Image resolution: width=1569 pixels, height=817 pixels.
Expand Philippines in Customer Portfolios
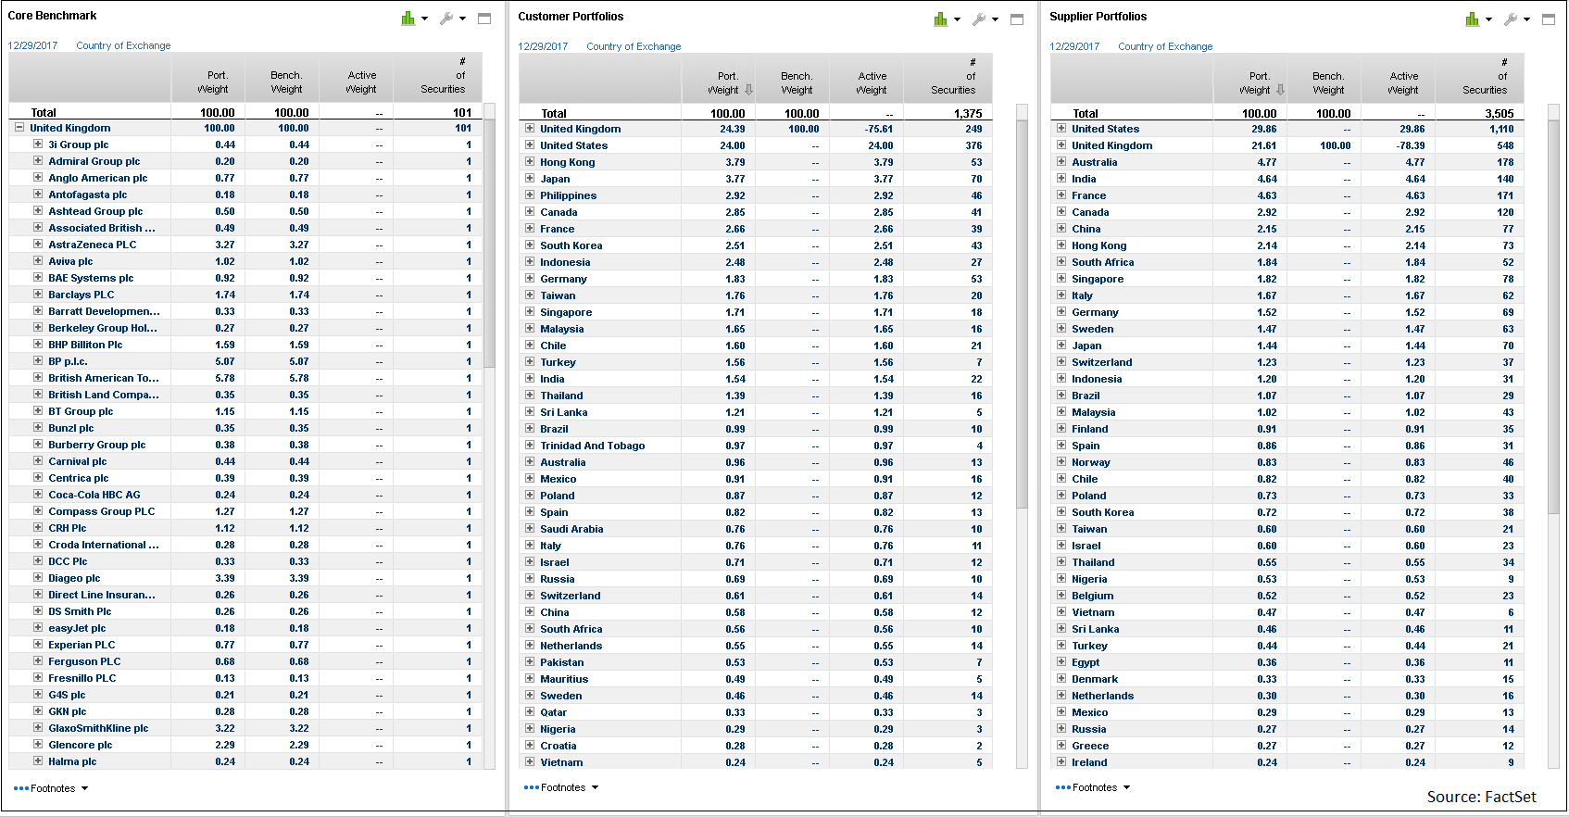(x=530, y=195)
